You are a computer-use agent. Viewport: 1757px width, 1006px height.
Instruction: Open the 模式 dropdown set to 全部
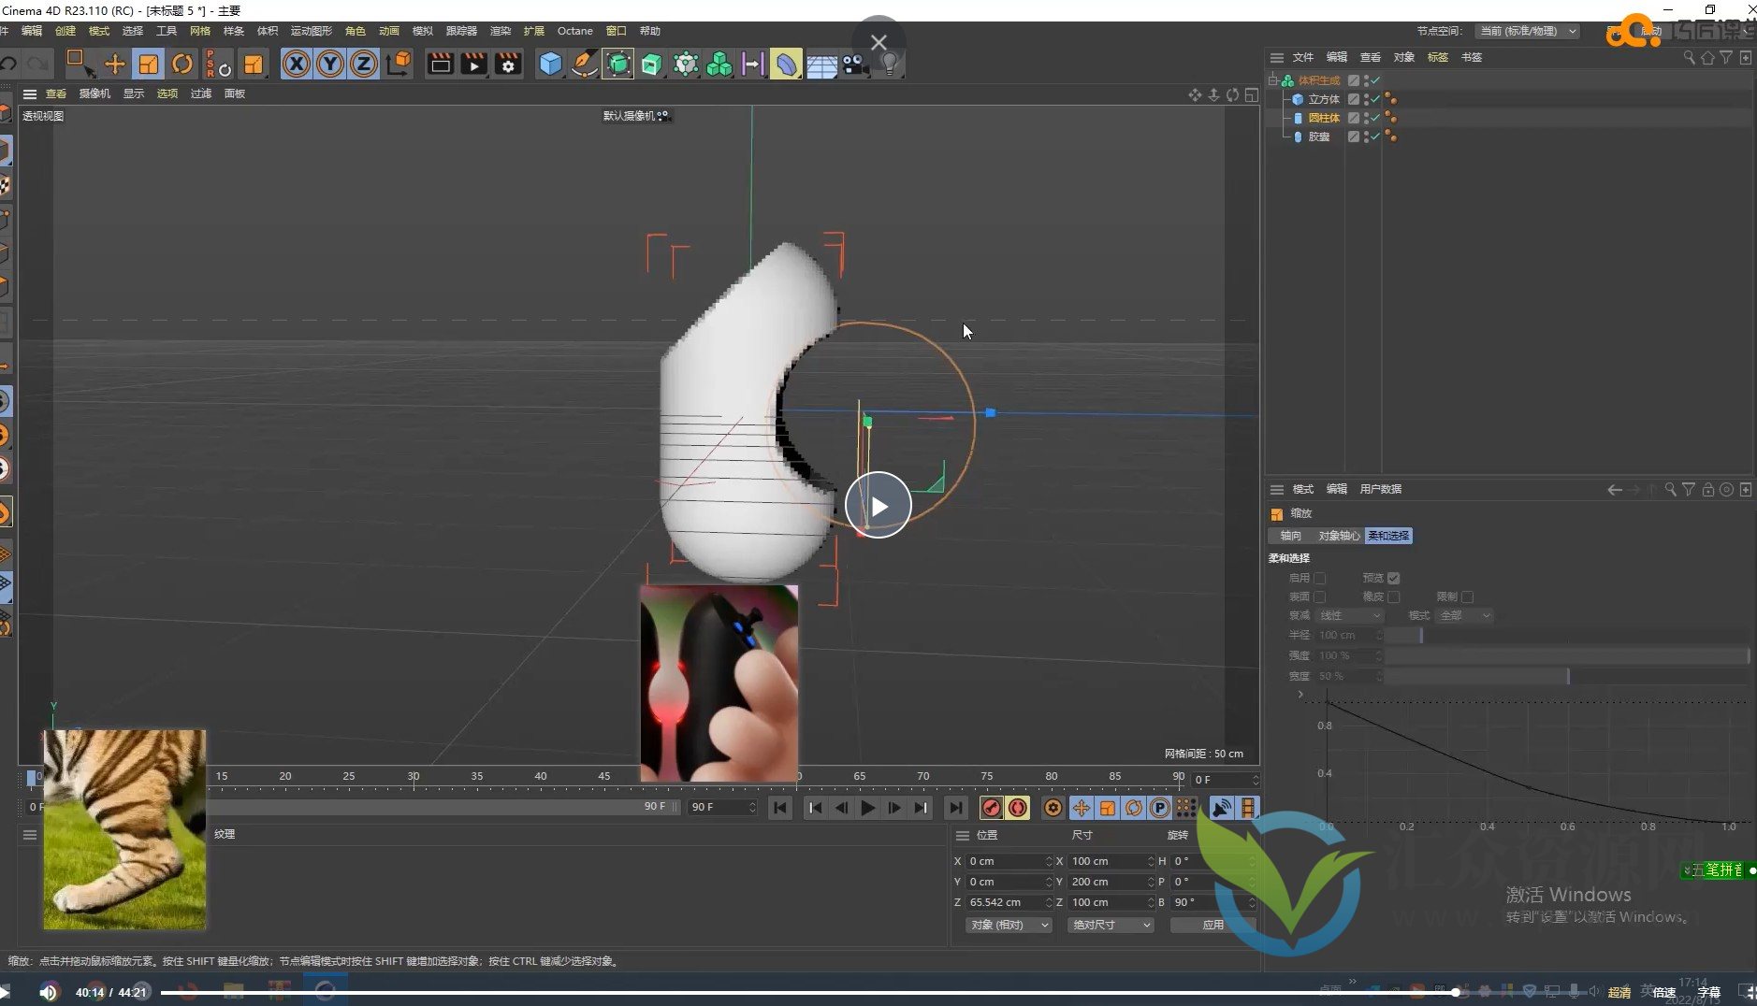tap(1465, 615)
